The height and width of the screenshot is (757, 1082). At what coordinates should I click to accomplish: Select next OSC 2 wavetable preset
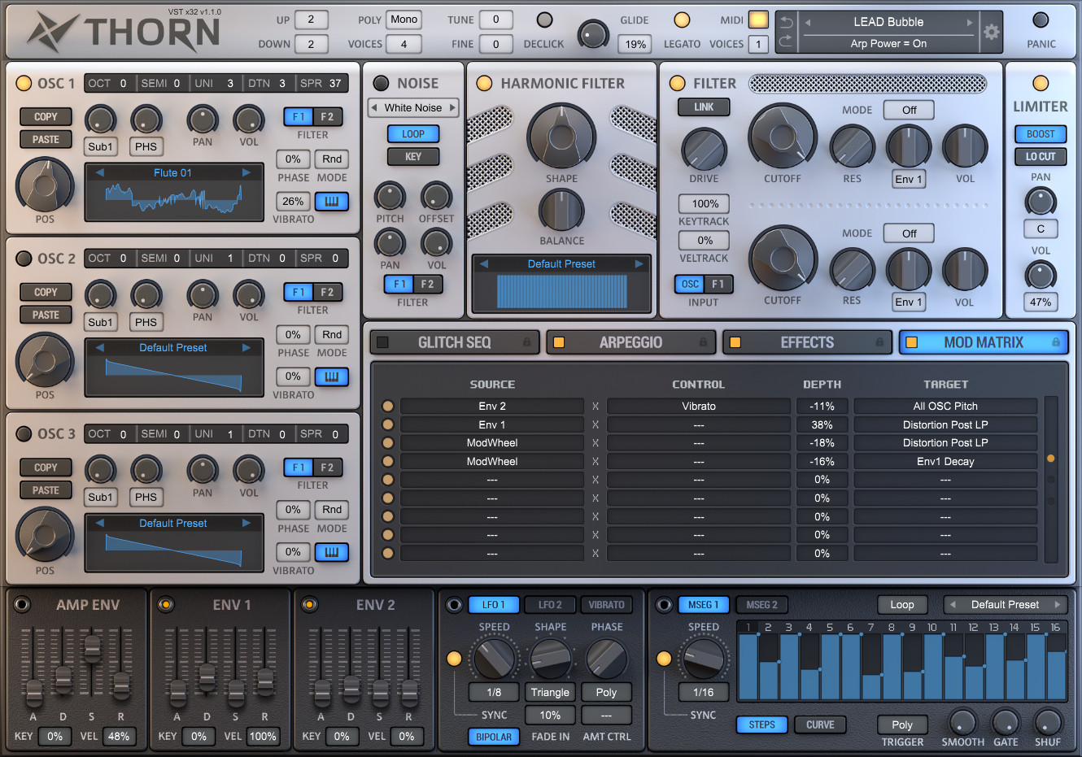(247, 348)
